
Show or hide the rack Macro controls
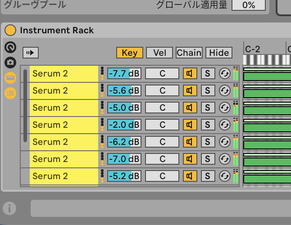(10, 47)
